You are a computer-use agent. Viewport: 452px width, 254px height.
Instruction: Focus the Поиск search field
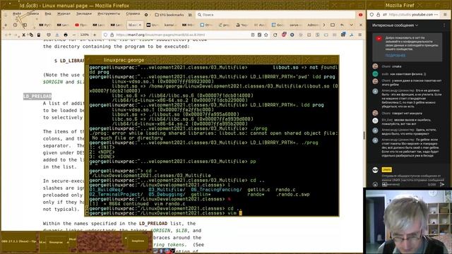tap(275, 15)
